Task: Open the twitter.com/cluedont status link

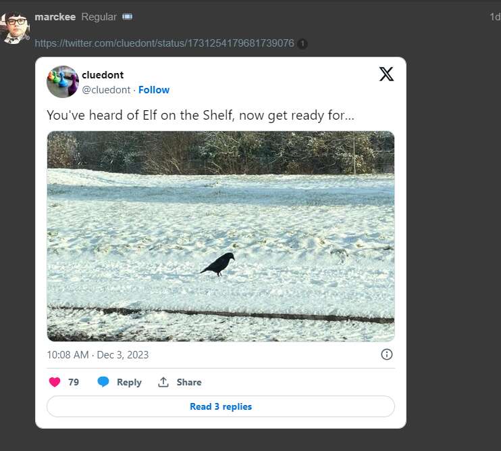Action: (164, 43)
